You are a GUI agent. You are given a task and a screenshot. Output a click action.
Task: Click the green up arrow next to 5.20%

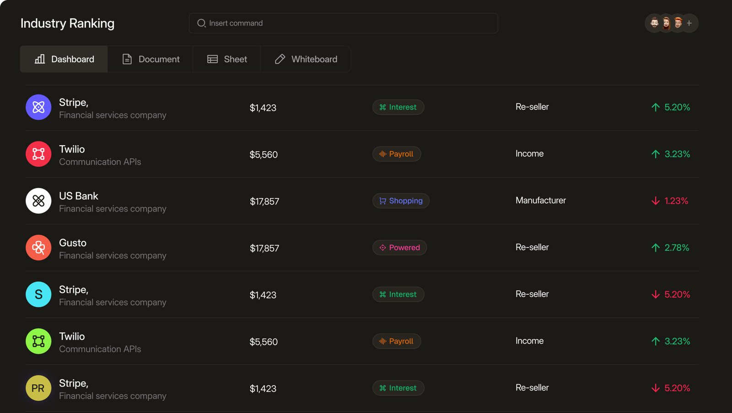coord(656,107)
